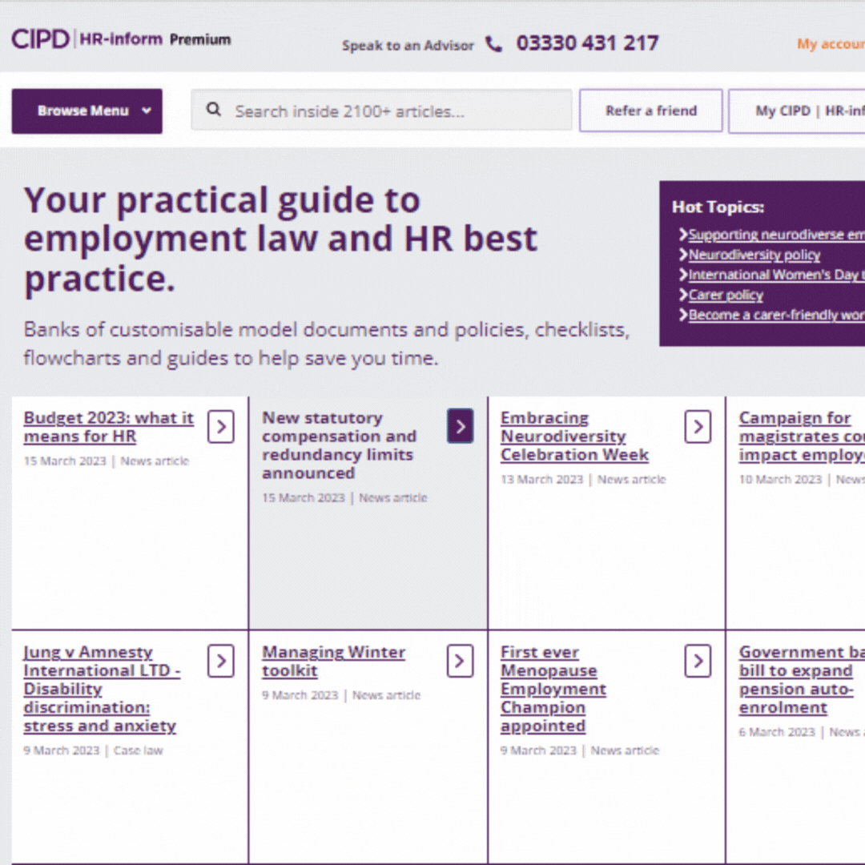The height and width of the screenshot is (865, 865).
Task: Click arrow icon on statutory compensation card
Action: [460, 427]
